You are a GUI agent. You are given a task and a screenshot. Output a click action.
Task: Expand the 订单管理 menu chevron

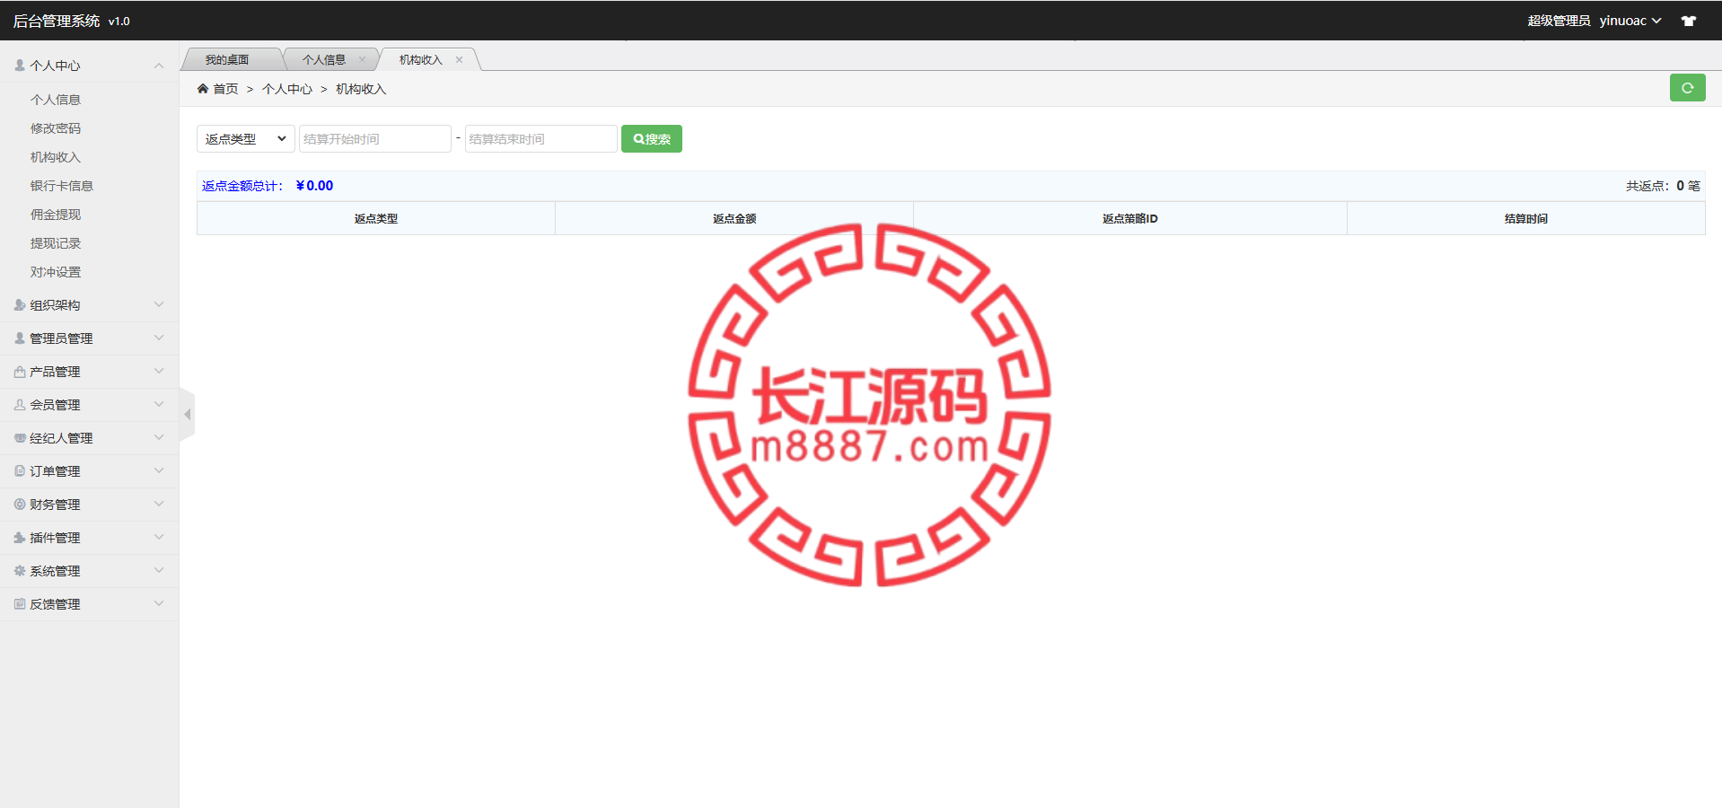coord(159,471)
